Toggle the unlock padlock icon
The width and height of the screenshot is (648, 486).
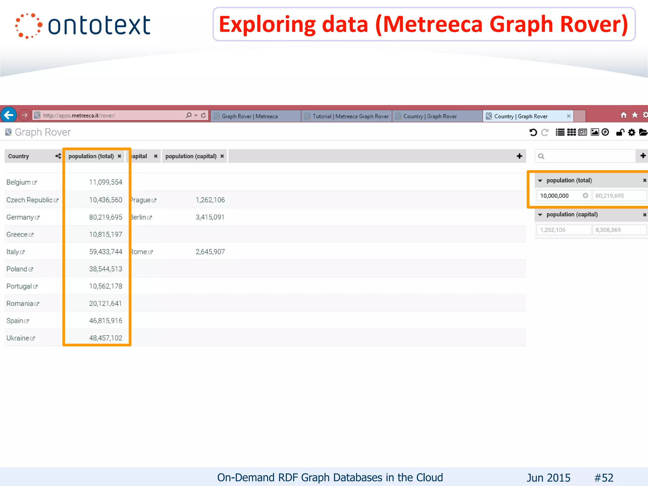click(620, 132)
